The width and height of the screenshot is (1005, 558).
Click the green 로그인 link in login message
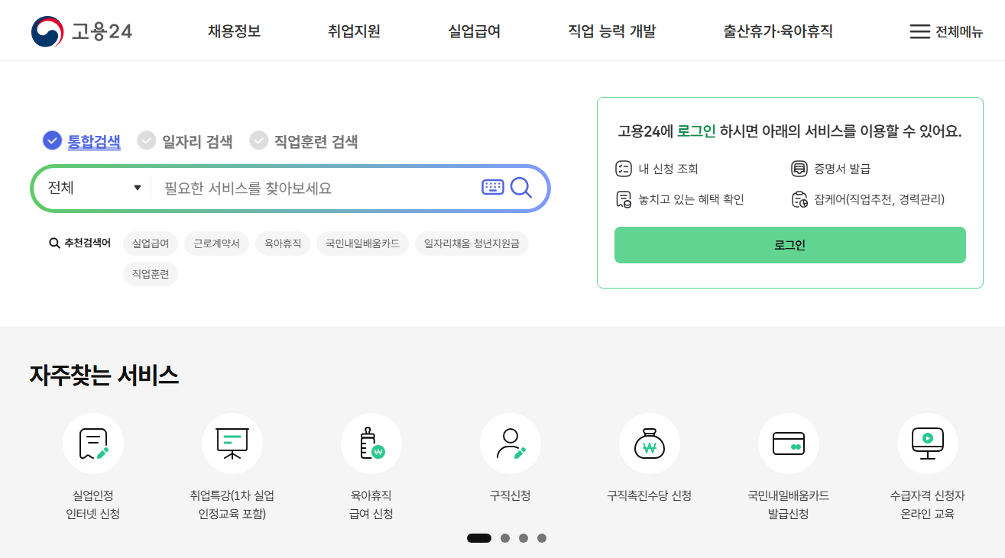[x=696, y=131]
